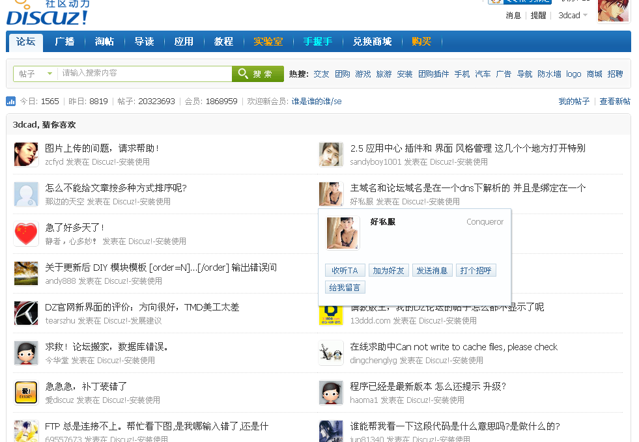The width and height of the screenshot is (639, 442).
Task: Click hot search term 招聘
Action: point(616,74)
